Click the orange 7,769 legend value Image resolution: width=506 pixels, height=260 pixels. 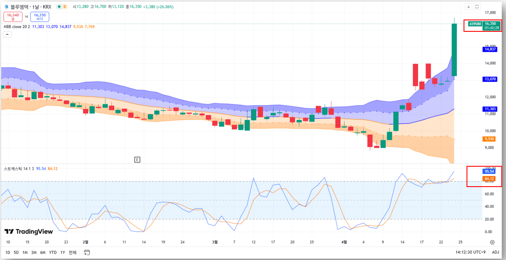coord(90,27)
